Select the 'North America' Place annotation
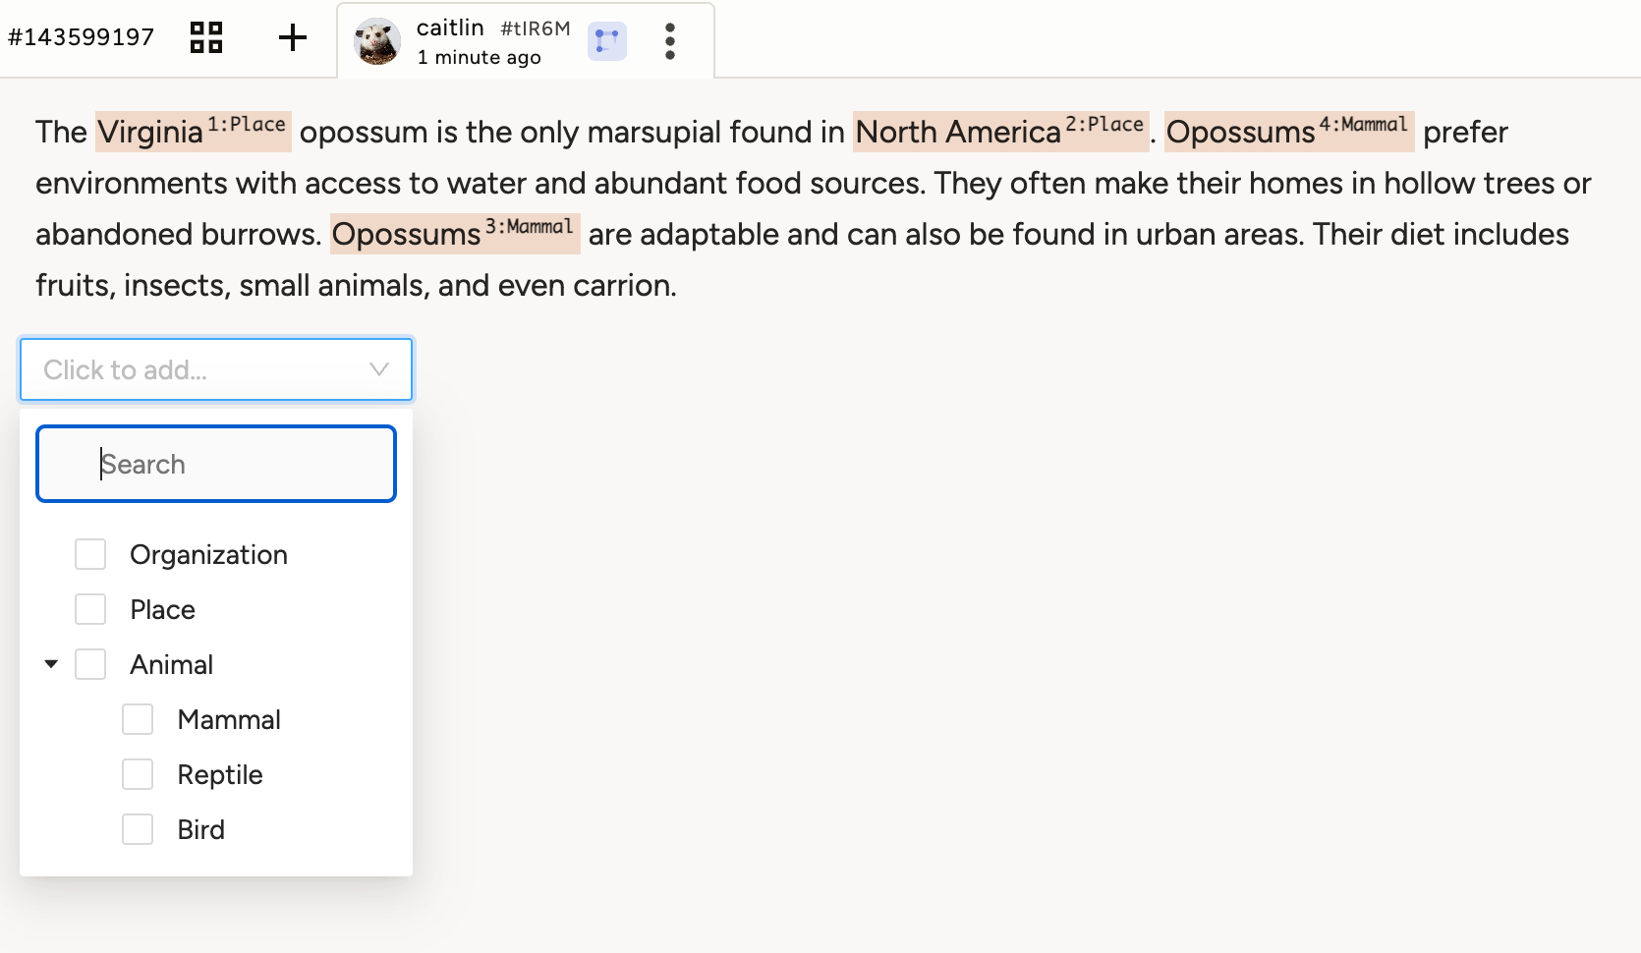 pyautogui.click(x=953, y=132)
